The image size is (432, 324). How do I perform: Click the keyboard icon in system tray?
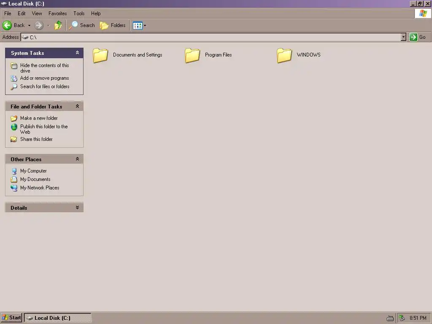click(390, 318)
